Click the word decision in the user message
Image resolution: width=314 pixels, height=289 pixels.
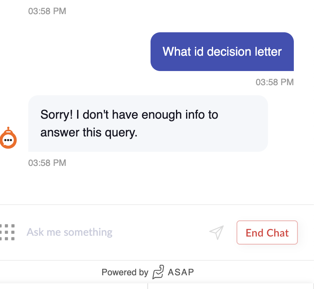[229, 52]
